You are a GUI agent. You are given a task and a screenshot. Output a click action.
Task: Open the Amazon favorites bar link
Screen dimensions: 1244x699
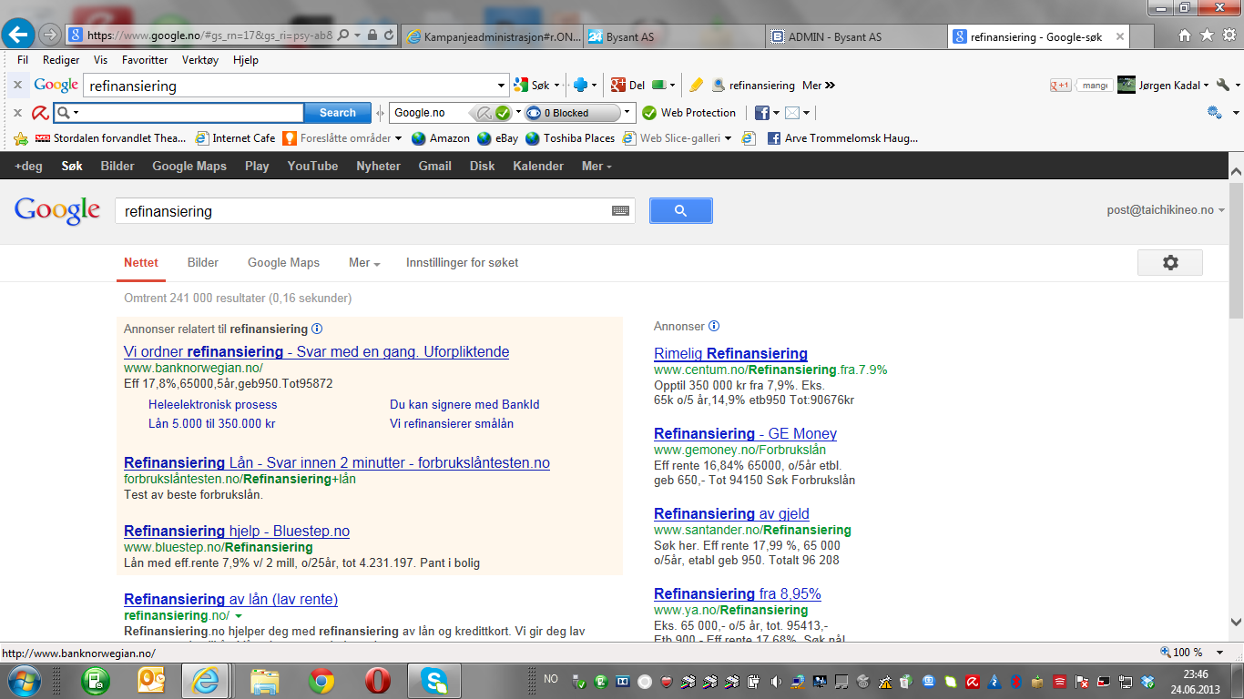[441, 138]
